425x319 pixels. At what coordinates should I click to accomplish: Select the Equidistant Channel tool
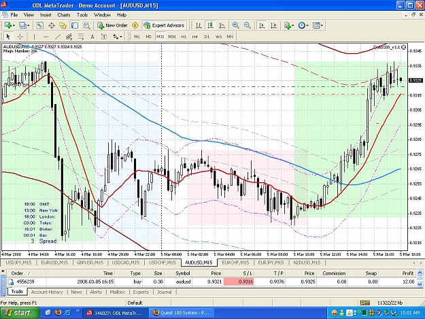[69, 37]
